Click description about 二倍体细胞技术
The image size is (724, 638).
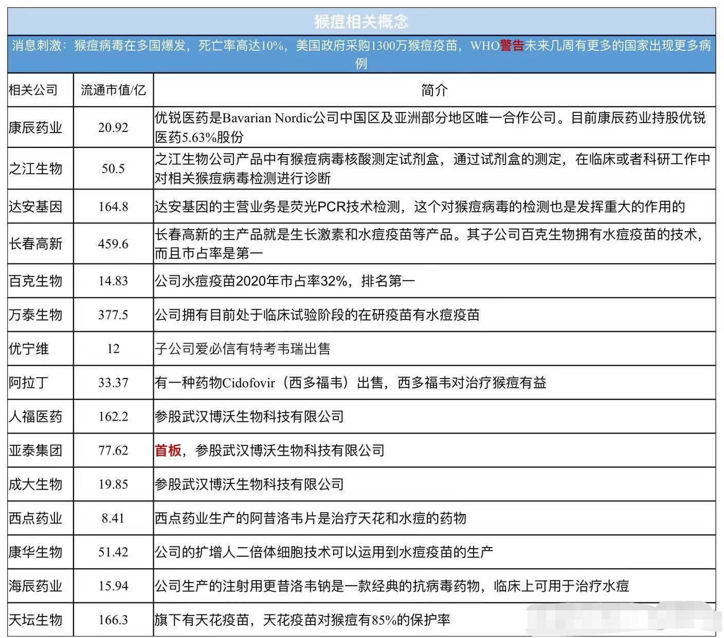click(324, 552)
